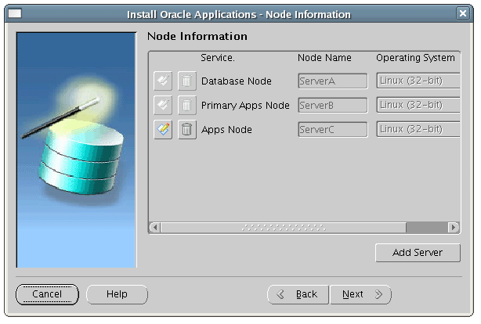Go Back to the previous step

[298, 294]
